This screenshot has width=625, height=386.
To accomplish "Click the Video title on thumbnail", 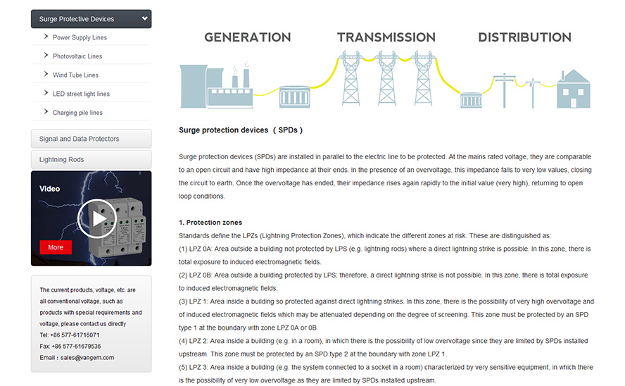I will (49, 189).
